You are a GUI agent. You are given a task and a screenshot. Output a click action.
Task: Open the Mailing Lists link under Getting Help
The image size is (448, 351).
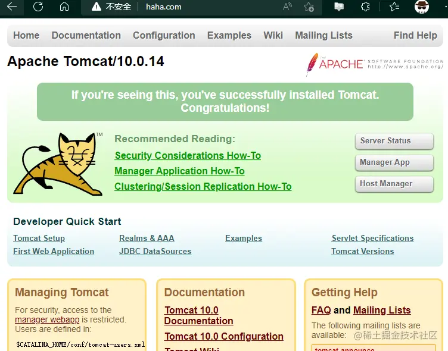[x=382, y=310]
